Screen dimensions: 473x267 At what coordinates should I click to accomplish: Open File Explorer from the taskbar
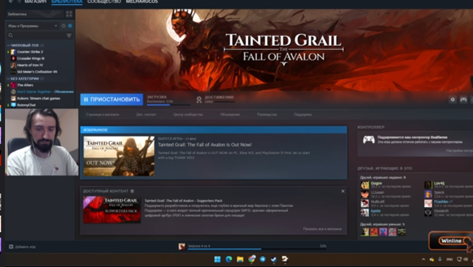click(x=240, y=259)
